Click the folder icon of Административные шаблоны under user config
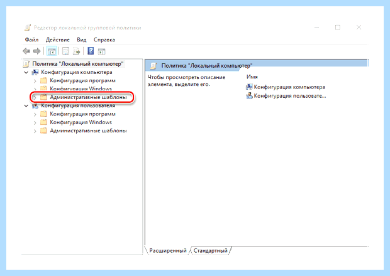 coord(43,130)
